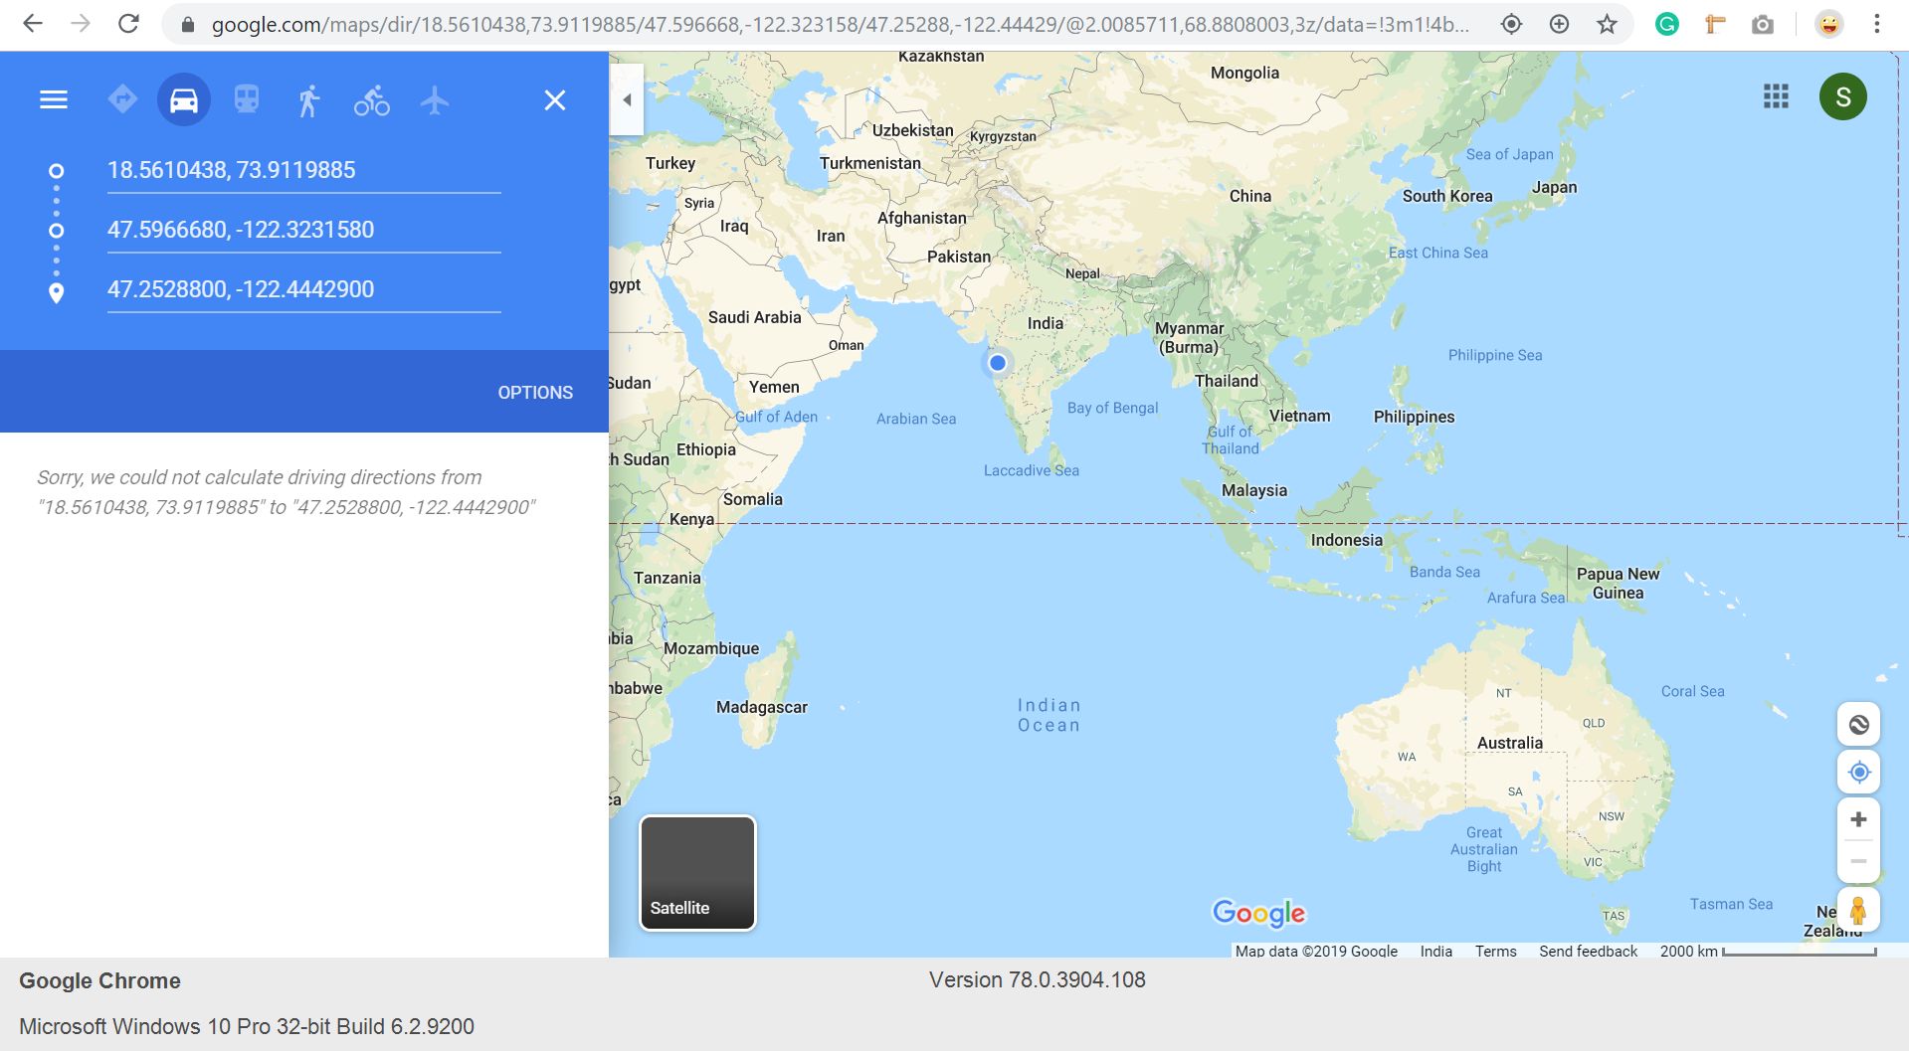Go forward in browser history
Image resolution: width=1909 pixels, height=1051 pixels.
click(x=81, y=24)
